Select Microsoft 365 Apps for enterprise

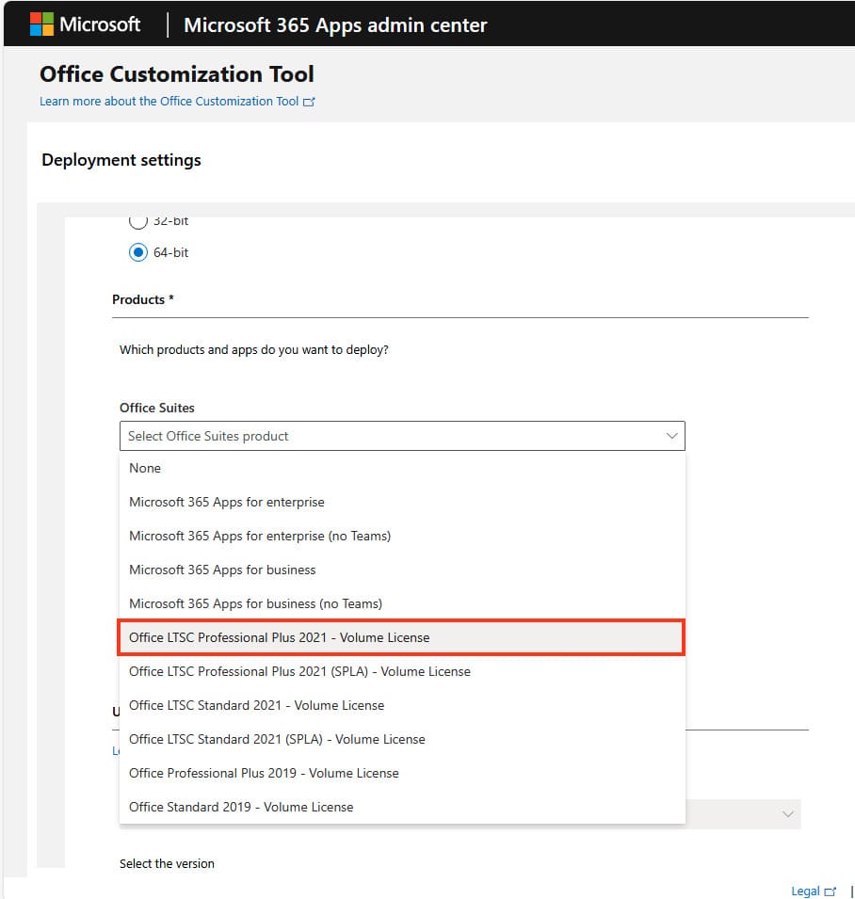226,502
